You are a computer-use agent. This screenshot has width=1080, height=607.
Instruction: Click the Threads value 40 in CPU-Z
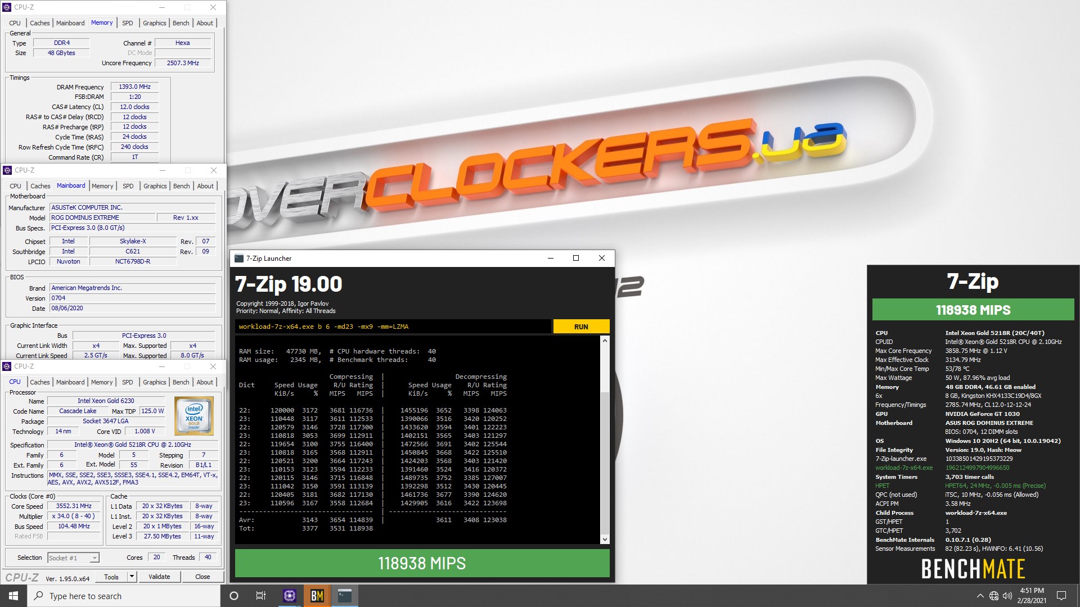click(208, 557)
